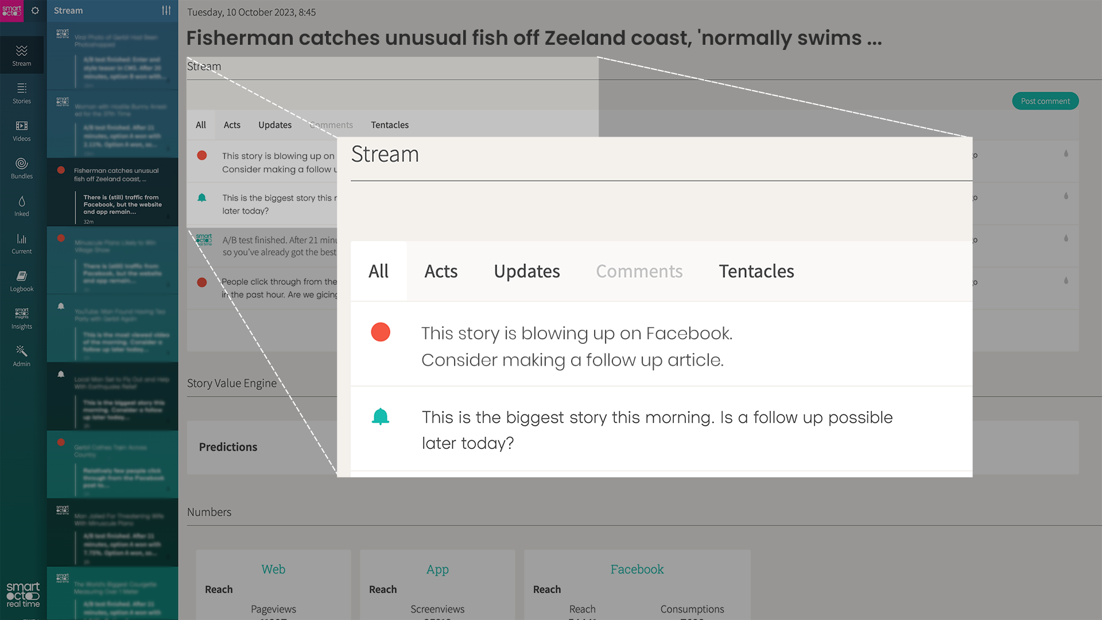The height and width of the screenshot is (620, 1102).
Task: Open the Stream section in sidebar
Action: coord(22,55)
